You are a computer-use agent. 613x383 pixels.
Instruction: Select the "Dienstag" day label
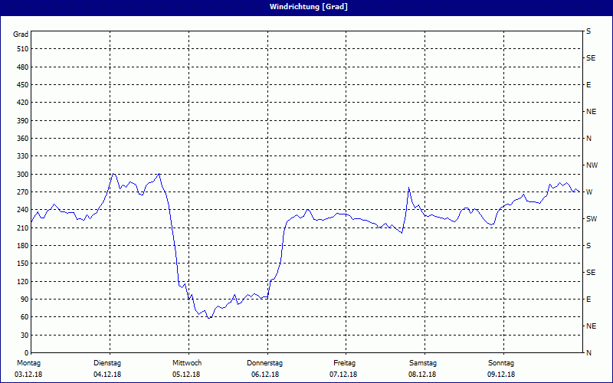[107, 363]
